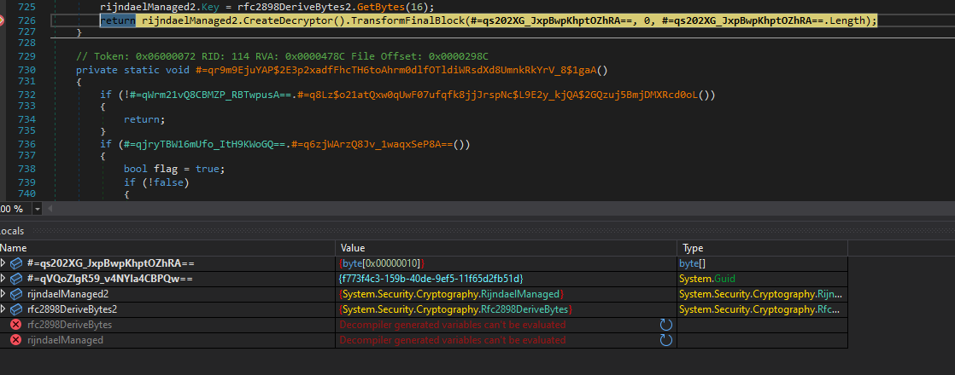Image resolution: width=955 pixels, height=375 pixels.
Task: Select rfc2898DeriveBytes row in Locals
Action: pyautogui.click(x=424, y=325)
